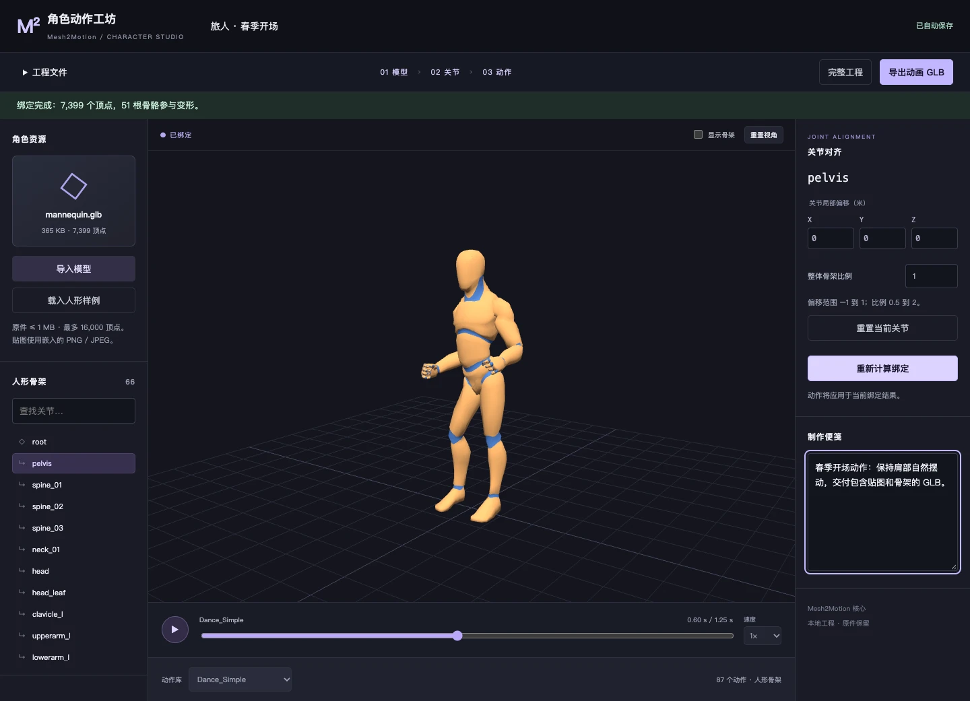
Task: Click the 已绑定 status indicator
Action: coord(176,135)
